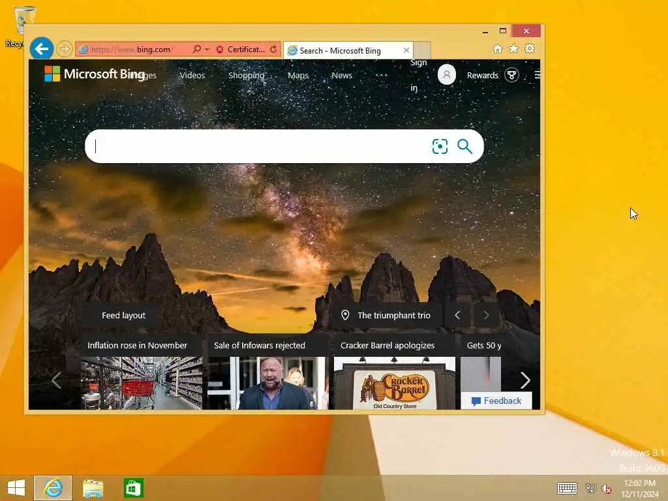Open the Cracker Barrel apologizes headline
The height and width of the screenshot is (501, 668).
click(x=387, y=346)
